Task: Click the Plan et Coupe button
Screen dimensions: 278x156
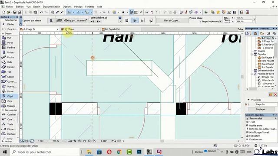Action: (172, 20)
